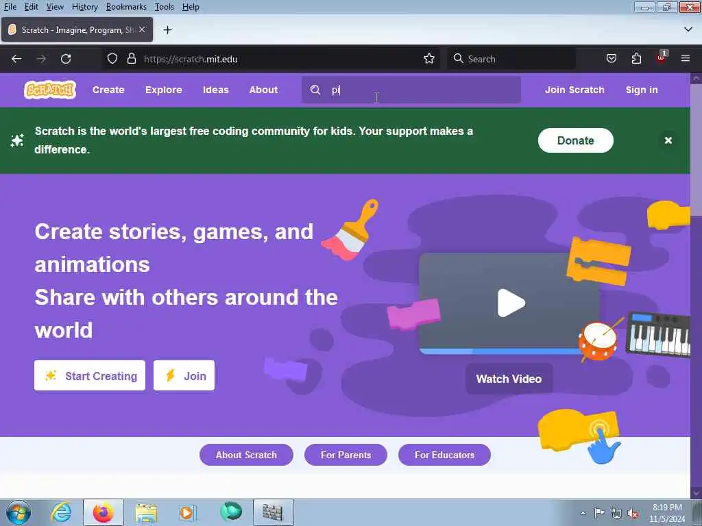The image size is (702, 526).
Task: Click the network tray icon
Action: coord(616,513)
